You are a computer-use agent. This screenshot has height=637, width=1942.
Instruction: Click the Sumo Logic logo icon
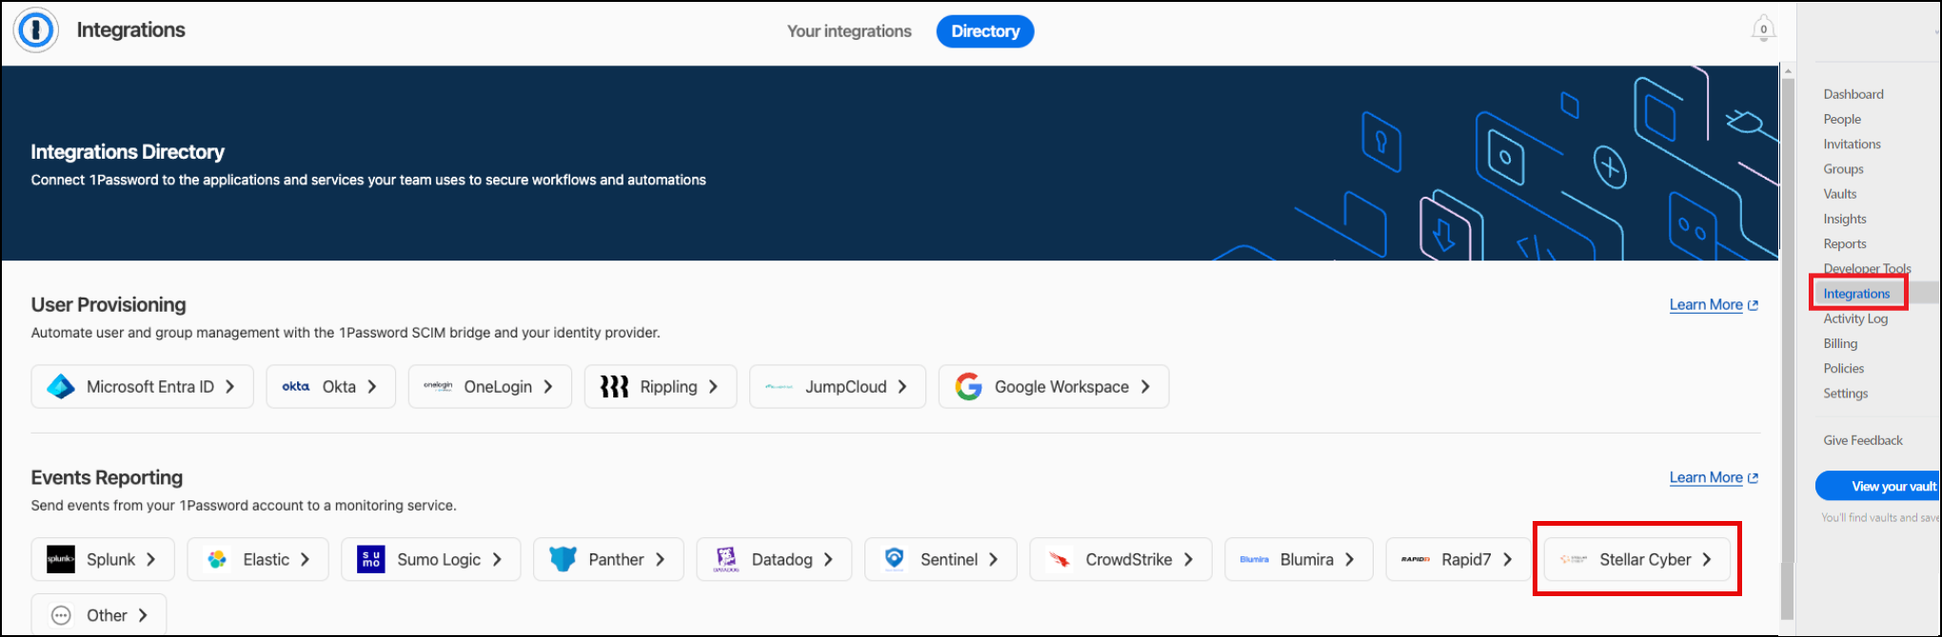(x=370, y=560)
